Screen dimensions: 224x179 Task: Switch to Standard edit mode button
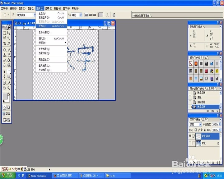[x=5, y=108]
